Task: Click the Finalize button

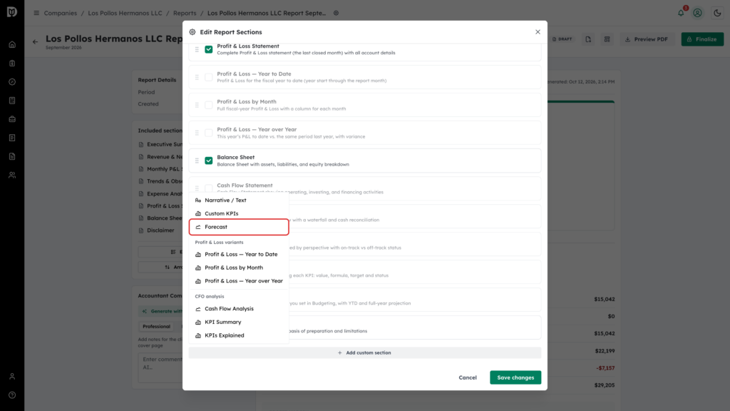Action: [x=702, y=39]
